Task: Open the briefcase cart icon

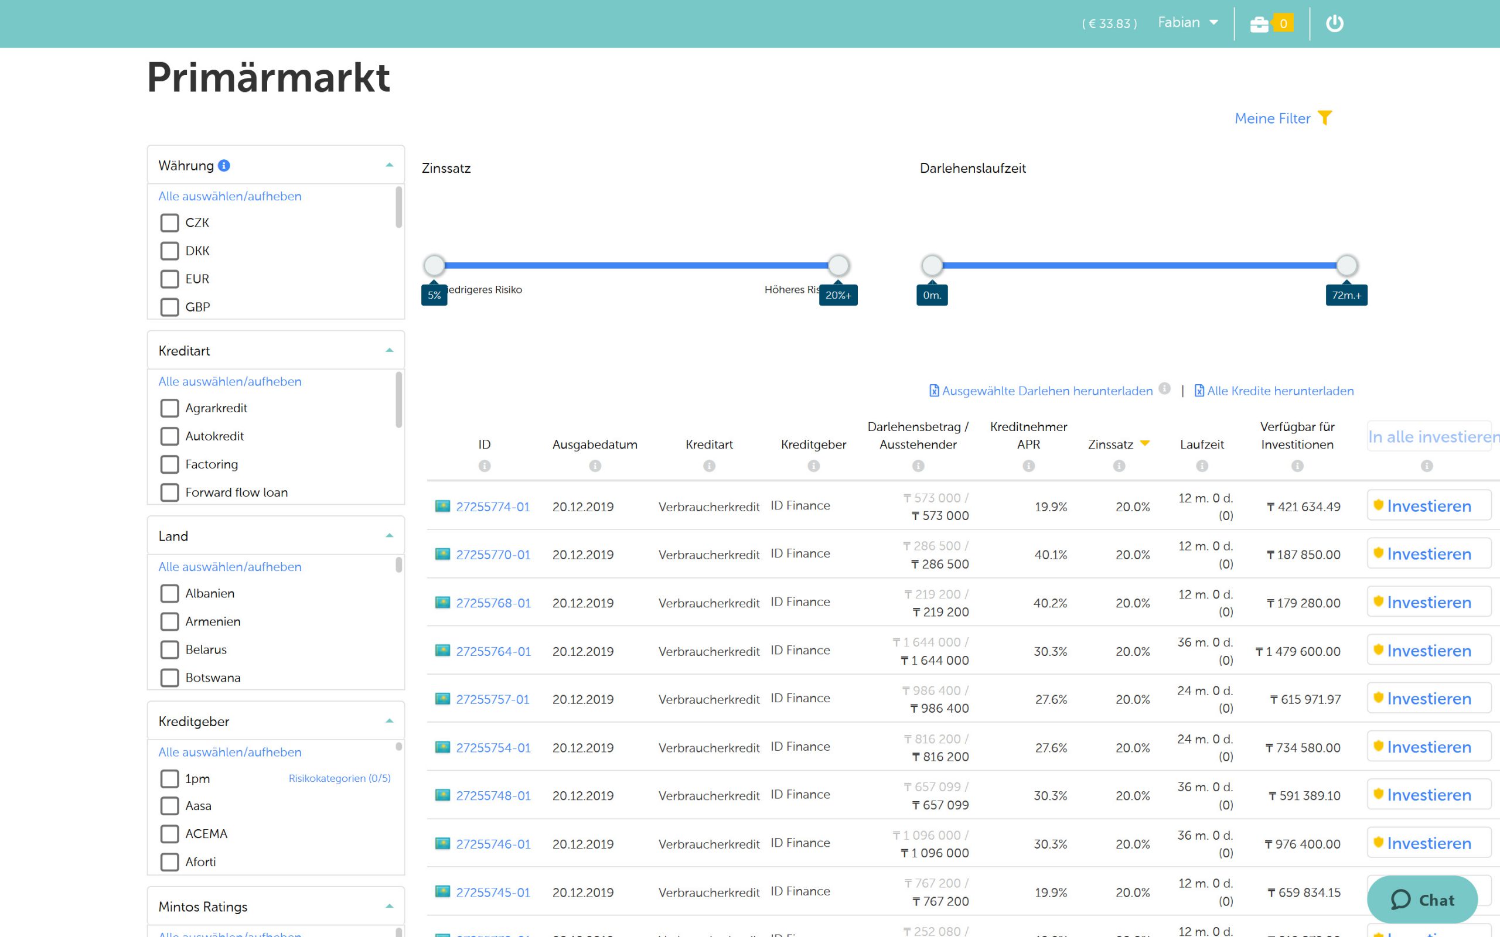Action: click(x=1259, y=23)
